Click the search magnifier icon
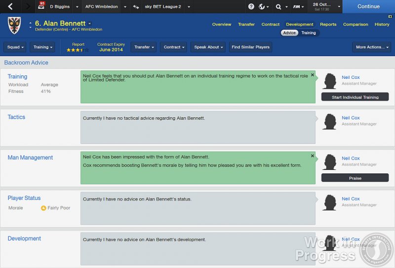This screenshot has width=395, height=268. [280, 6]
